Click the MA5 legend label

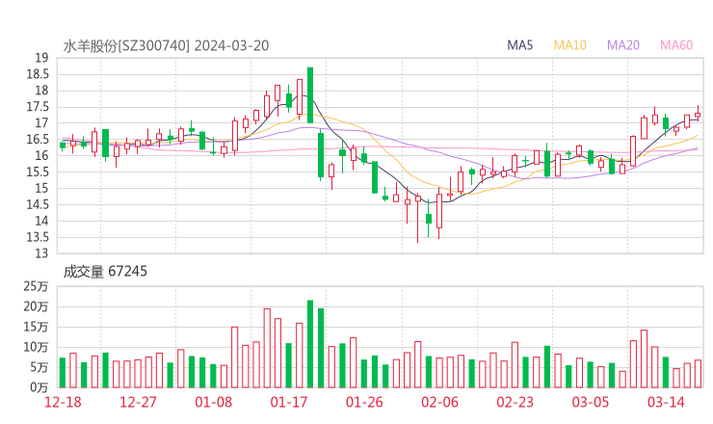519,45
